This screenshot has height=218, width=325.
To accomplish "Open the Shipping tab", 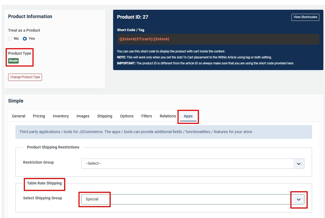I will 105,116.
